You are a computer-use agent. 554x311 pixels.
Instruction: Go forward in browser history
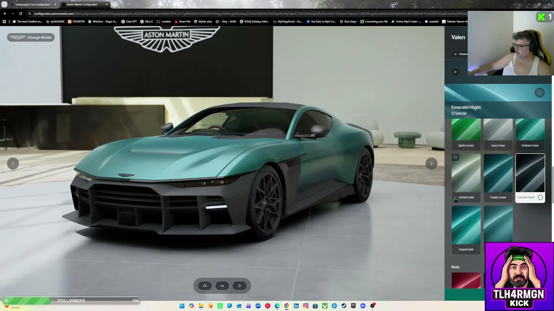click(13, 13)
